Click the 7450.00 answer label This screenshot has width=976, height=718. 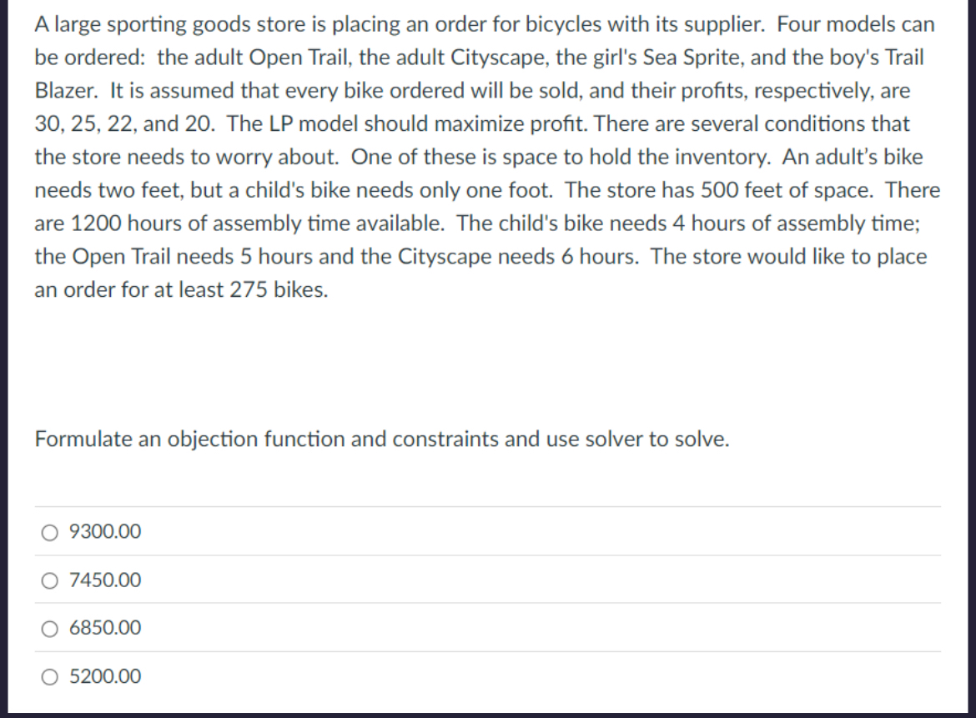(x=104, y=580)
